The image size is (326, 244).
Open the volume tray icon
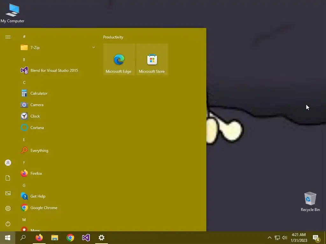[x=285, y=238]
